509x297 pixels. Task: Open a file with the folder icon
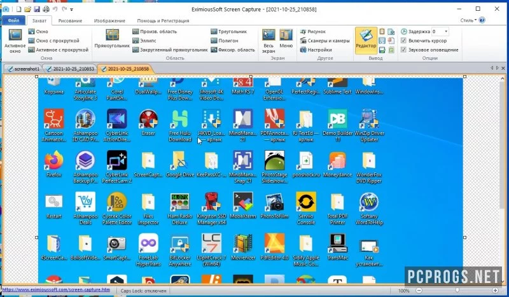(x=27, y=10)
